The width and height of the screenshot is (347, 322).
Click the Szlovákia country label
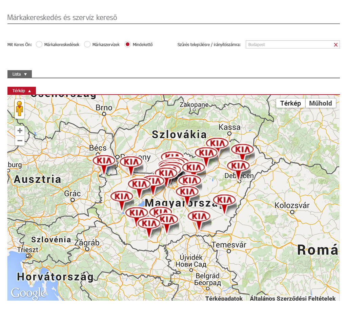[179, 135]
